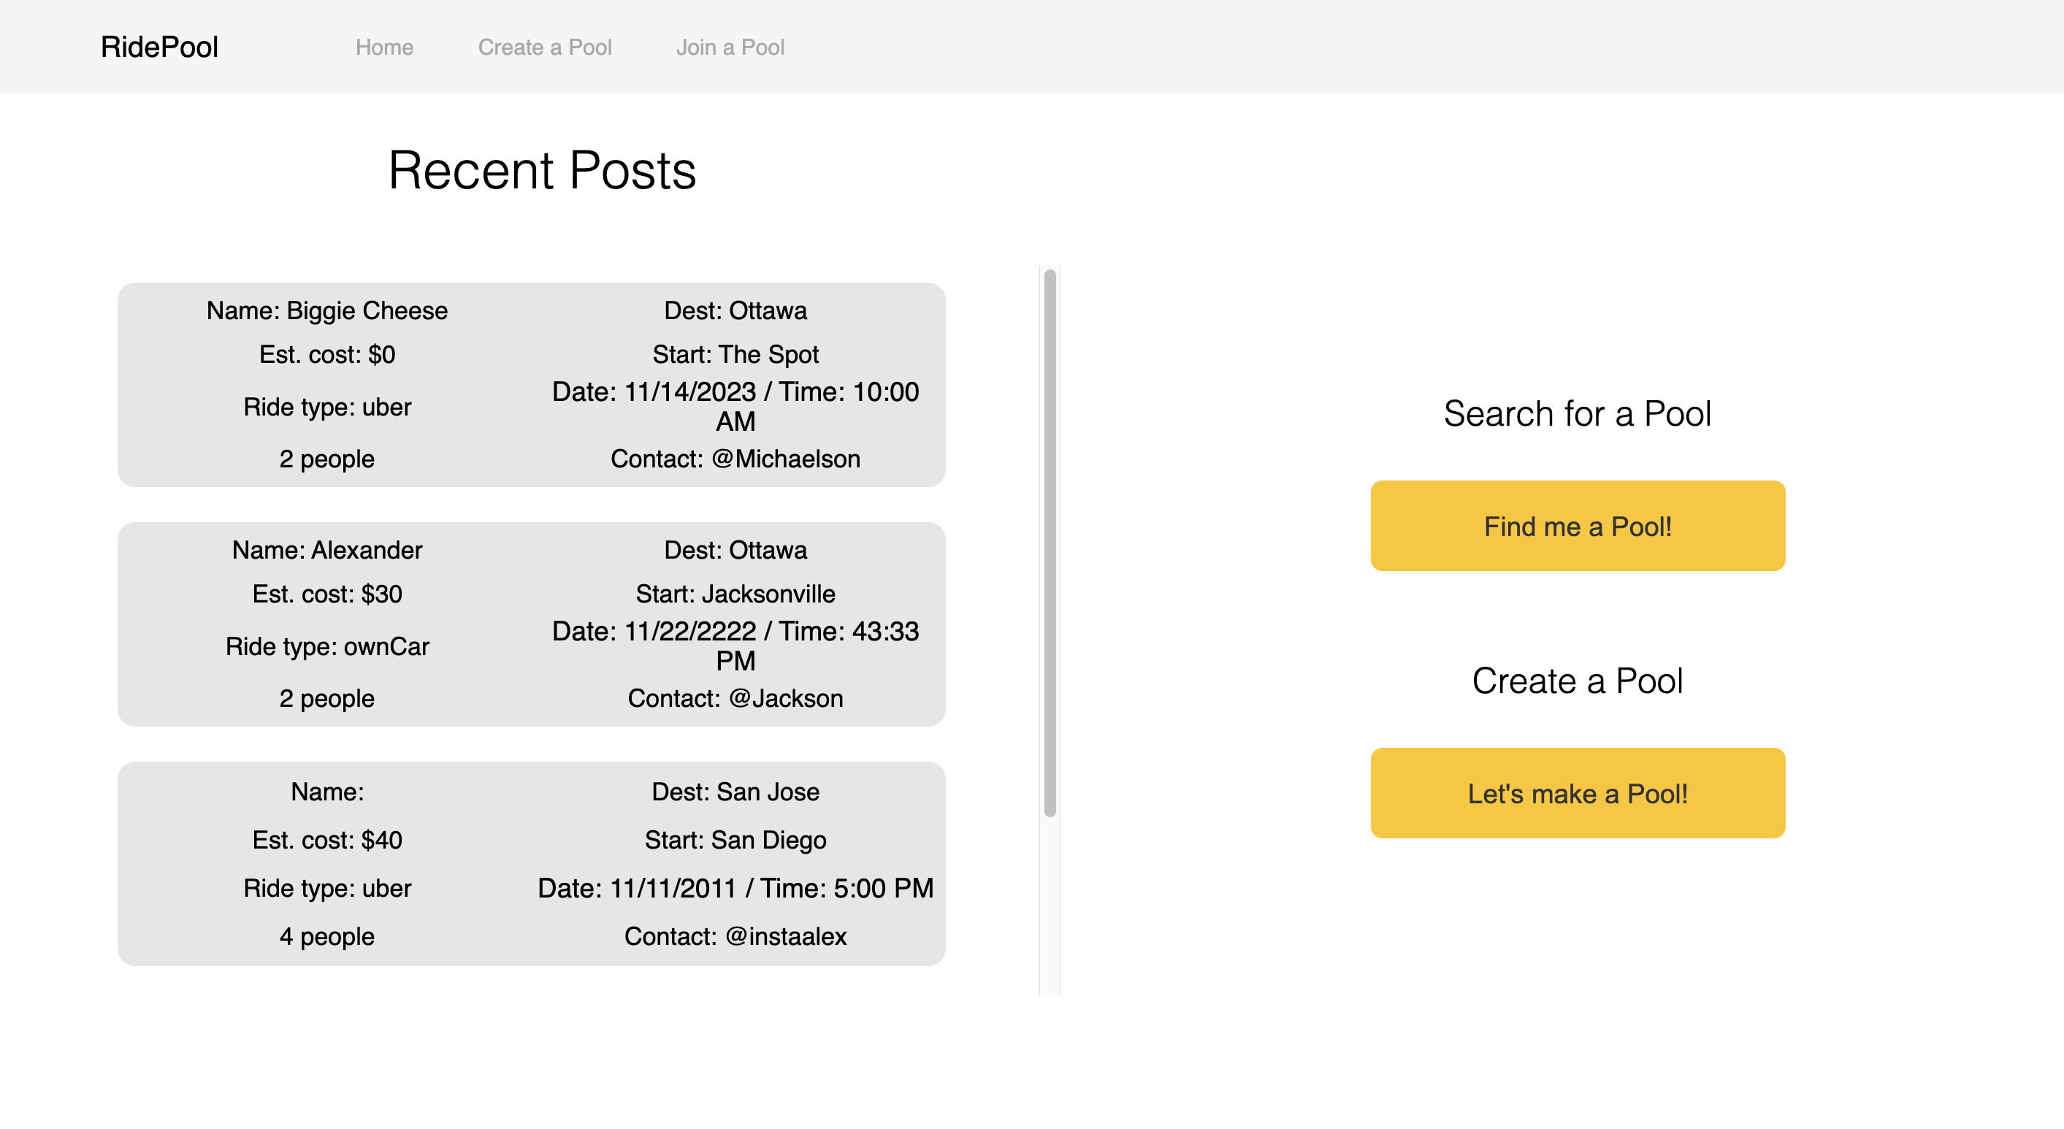Click the Est. cost: $40 text
The height and width of the screenshot is (1129, 2064).
327,840
